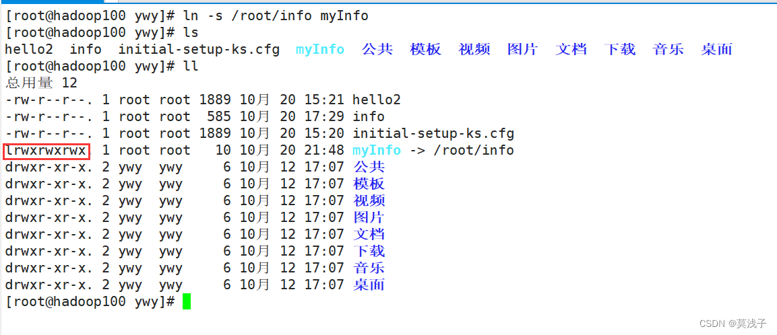Click the 图片 folder name in ls output line
This screenshot has height=335, width=777.
point(523,49)
